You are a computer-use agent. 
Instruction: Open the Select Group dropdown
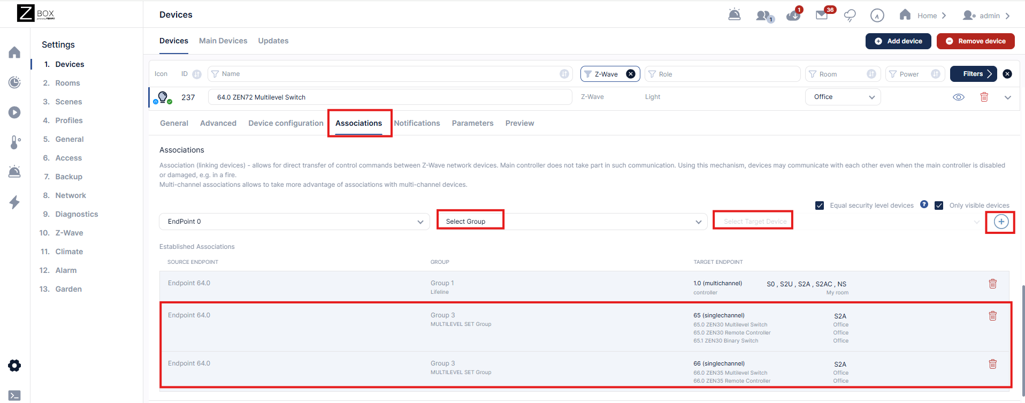point(572,222)
